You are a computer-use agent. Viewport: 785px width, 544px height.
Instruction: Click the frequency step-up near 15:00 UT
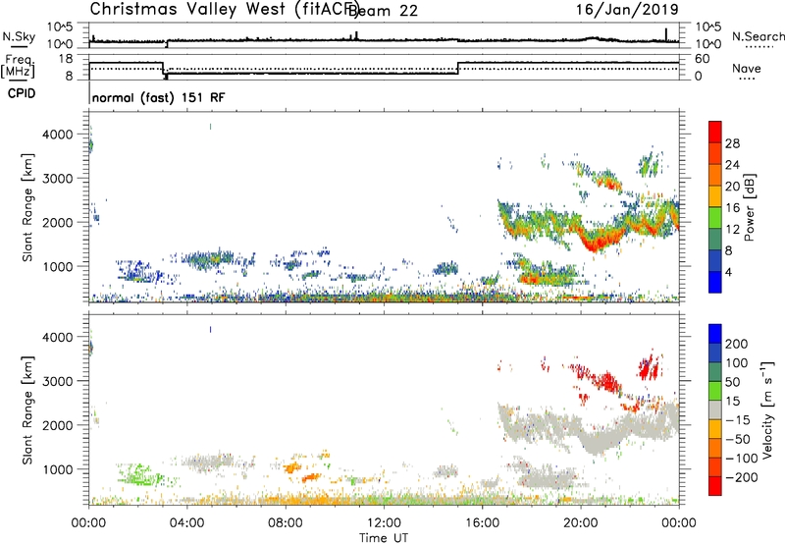click(x=457, y=68)
